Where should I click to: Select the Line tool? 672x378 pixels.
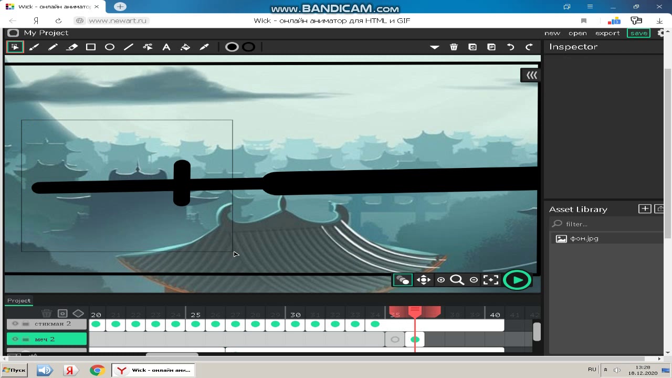(x=129, y=47)
